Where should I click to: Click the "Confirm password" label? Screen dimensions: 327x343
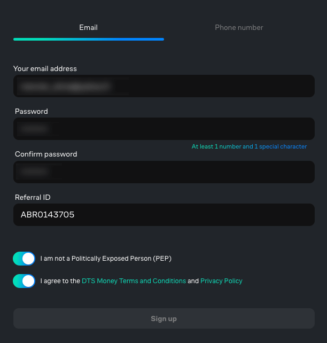coord(46,154)
